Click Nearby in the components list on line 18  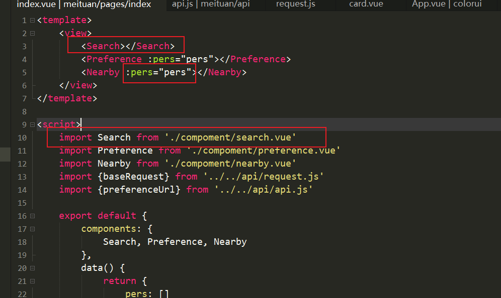coord(230,242)
